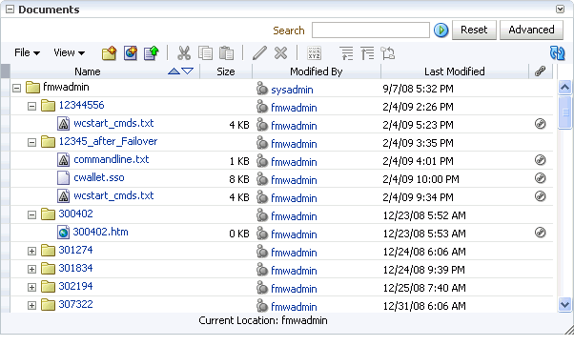Image resolution: width=574 pixels, height=346 pixels.
Task: Open the cwallet.sso file link
Action: (99, 177)
